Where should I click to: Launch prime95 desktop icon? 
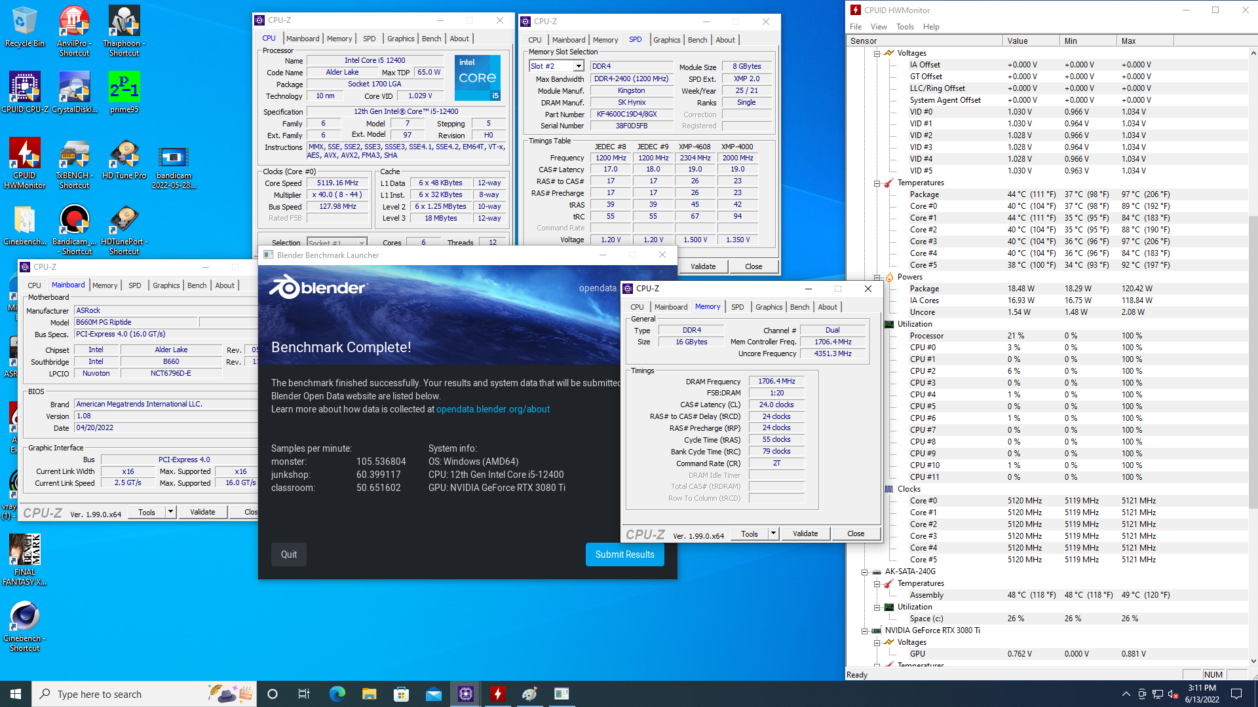coord(124,92)
